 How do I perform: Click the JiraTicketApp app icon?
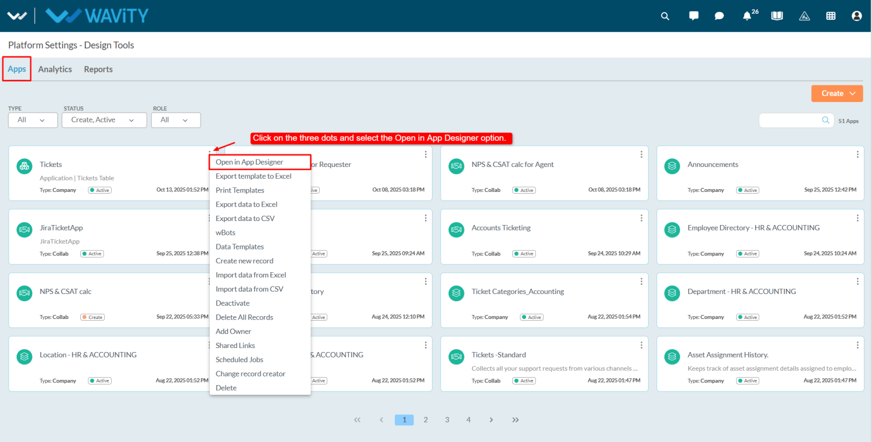[24, 230]
